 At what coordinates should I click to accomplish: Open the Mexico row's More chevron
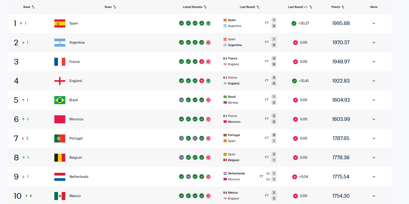374,196
